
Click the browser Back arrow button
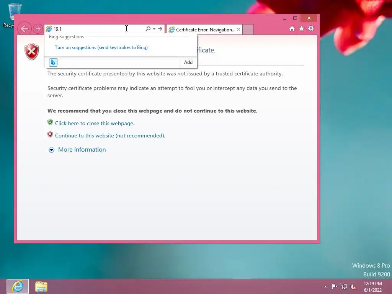pos(24,29)
